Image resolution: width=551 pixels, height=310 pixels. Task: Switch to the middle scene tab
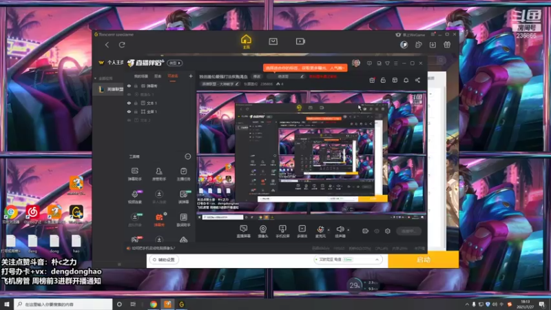pos(158,76)
